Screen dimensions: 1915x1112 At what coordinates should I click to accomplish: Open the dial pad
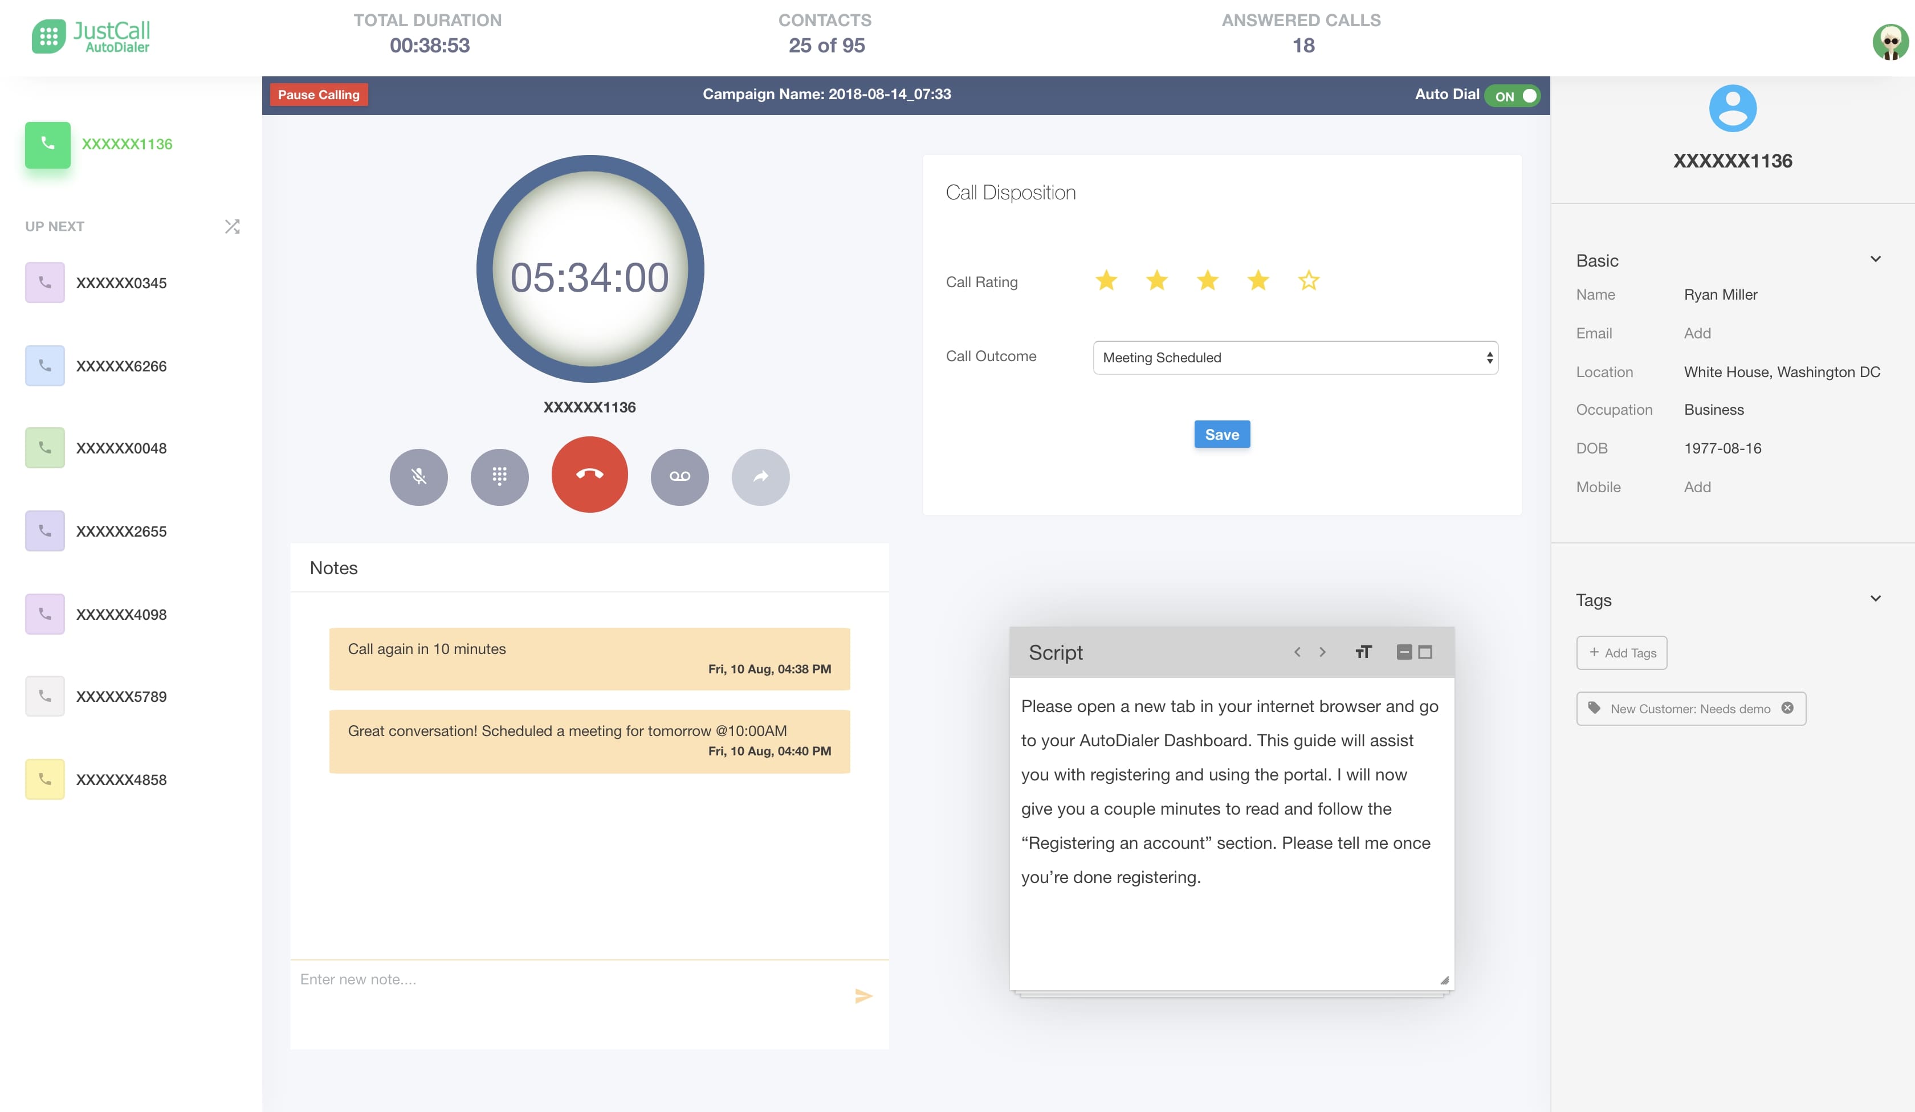point(499,476)
